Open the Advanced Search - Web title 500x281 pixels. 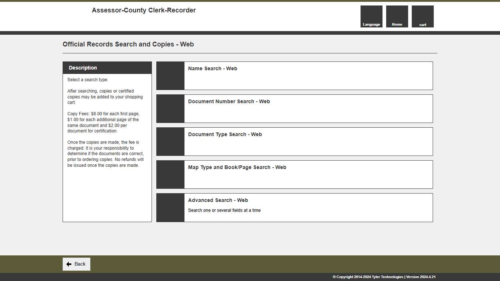tap(218, 200)
